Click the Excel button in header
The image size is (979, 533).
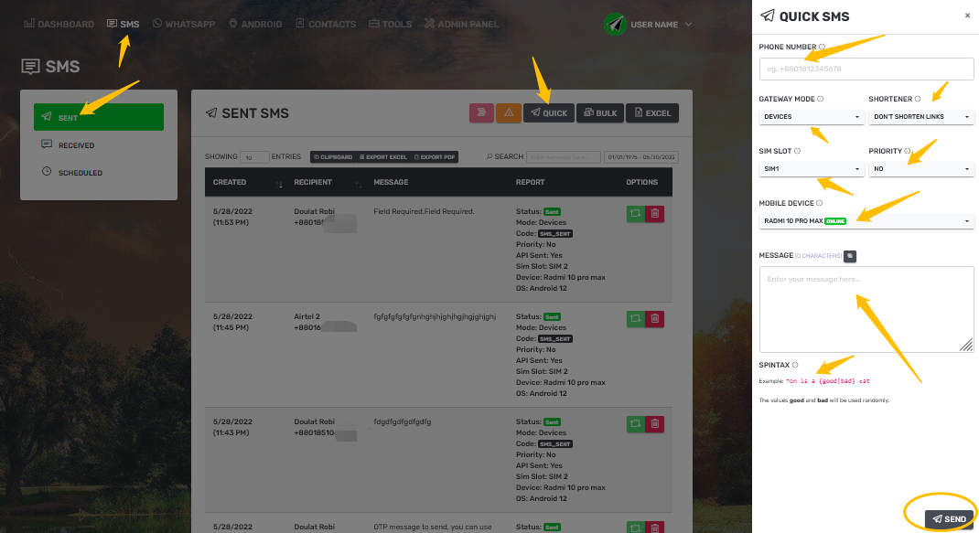click(652, 113)
